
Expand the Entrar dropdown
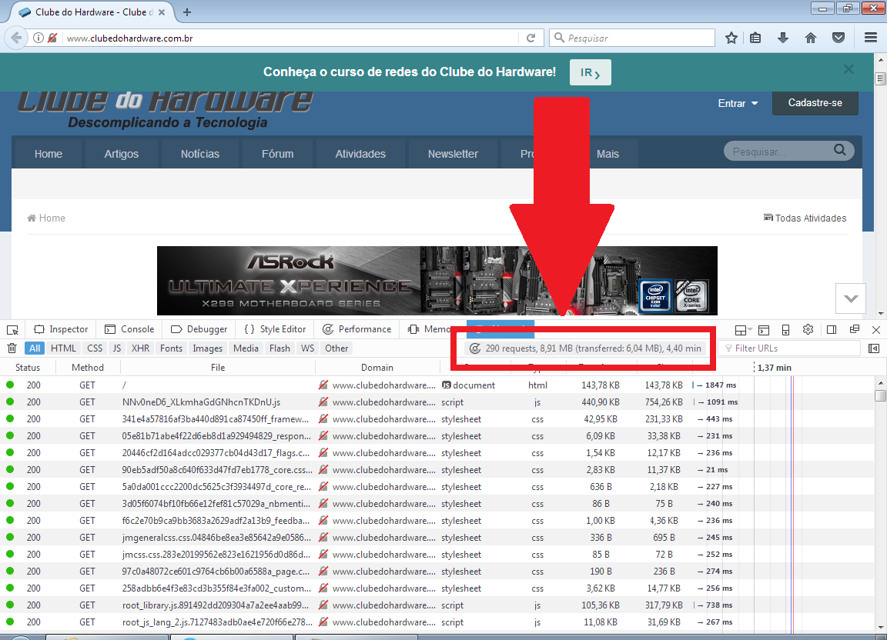click(738, 104)
